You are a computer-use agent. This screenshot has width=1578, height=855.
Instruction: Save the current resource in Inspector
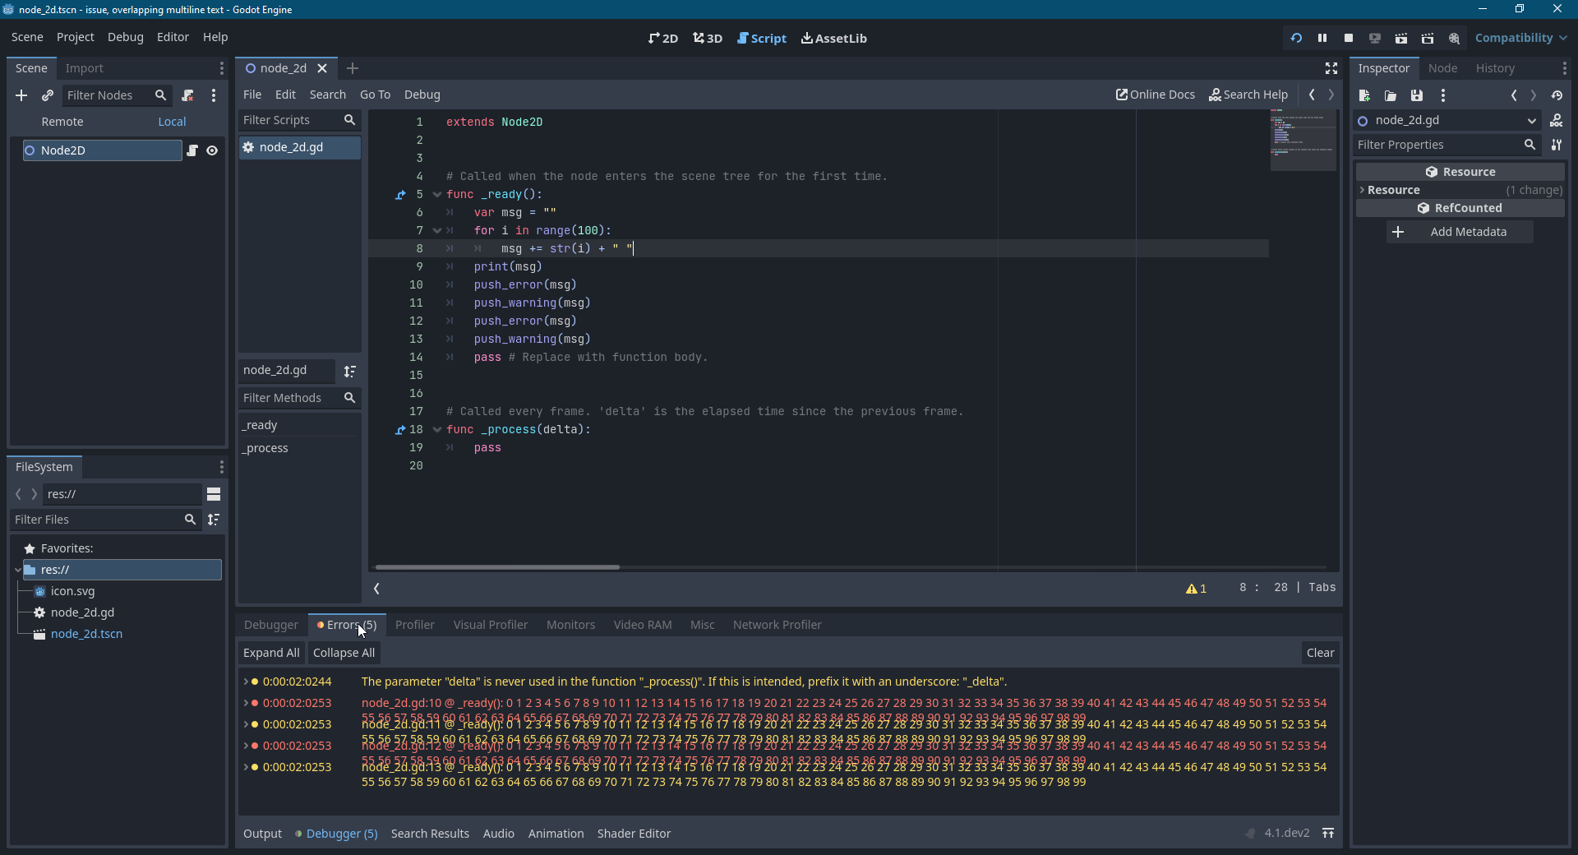click(1416, 95)
